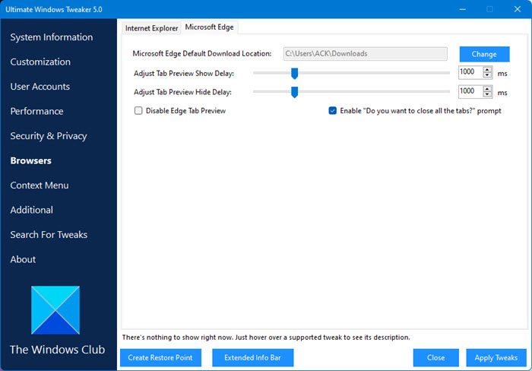Click the Create Restore Point button
This screenshot has width=532, height=371.
(x=160, y=357)
